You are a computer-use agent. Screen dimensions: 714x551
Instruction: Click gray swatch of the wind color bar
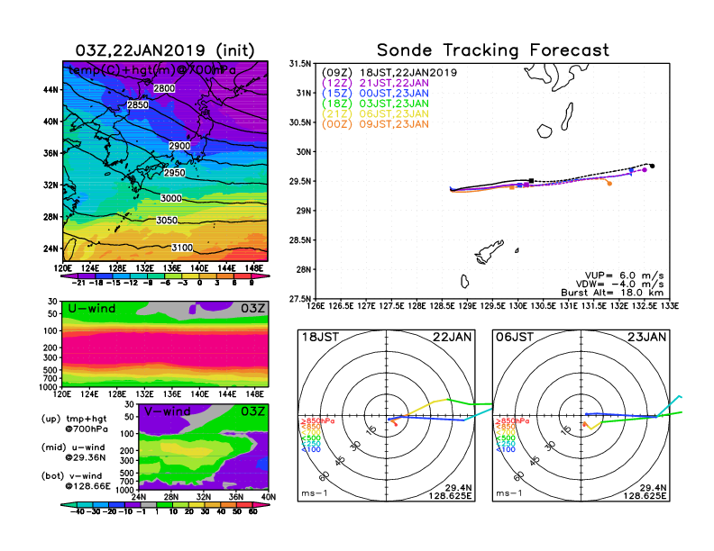tap(149, 504)
